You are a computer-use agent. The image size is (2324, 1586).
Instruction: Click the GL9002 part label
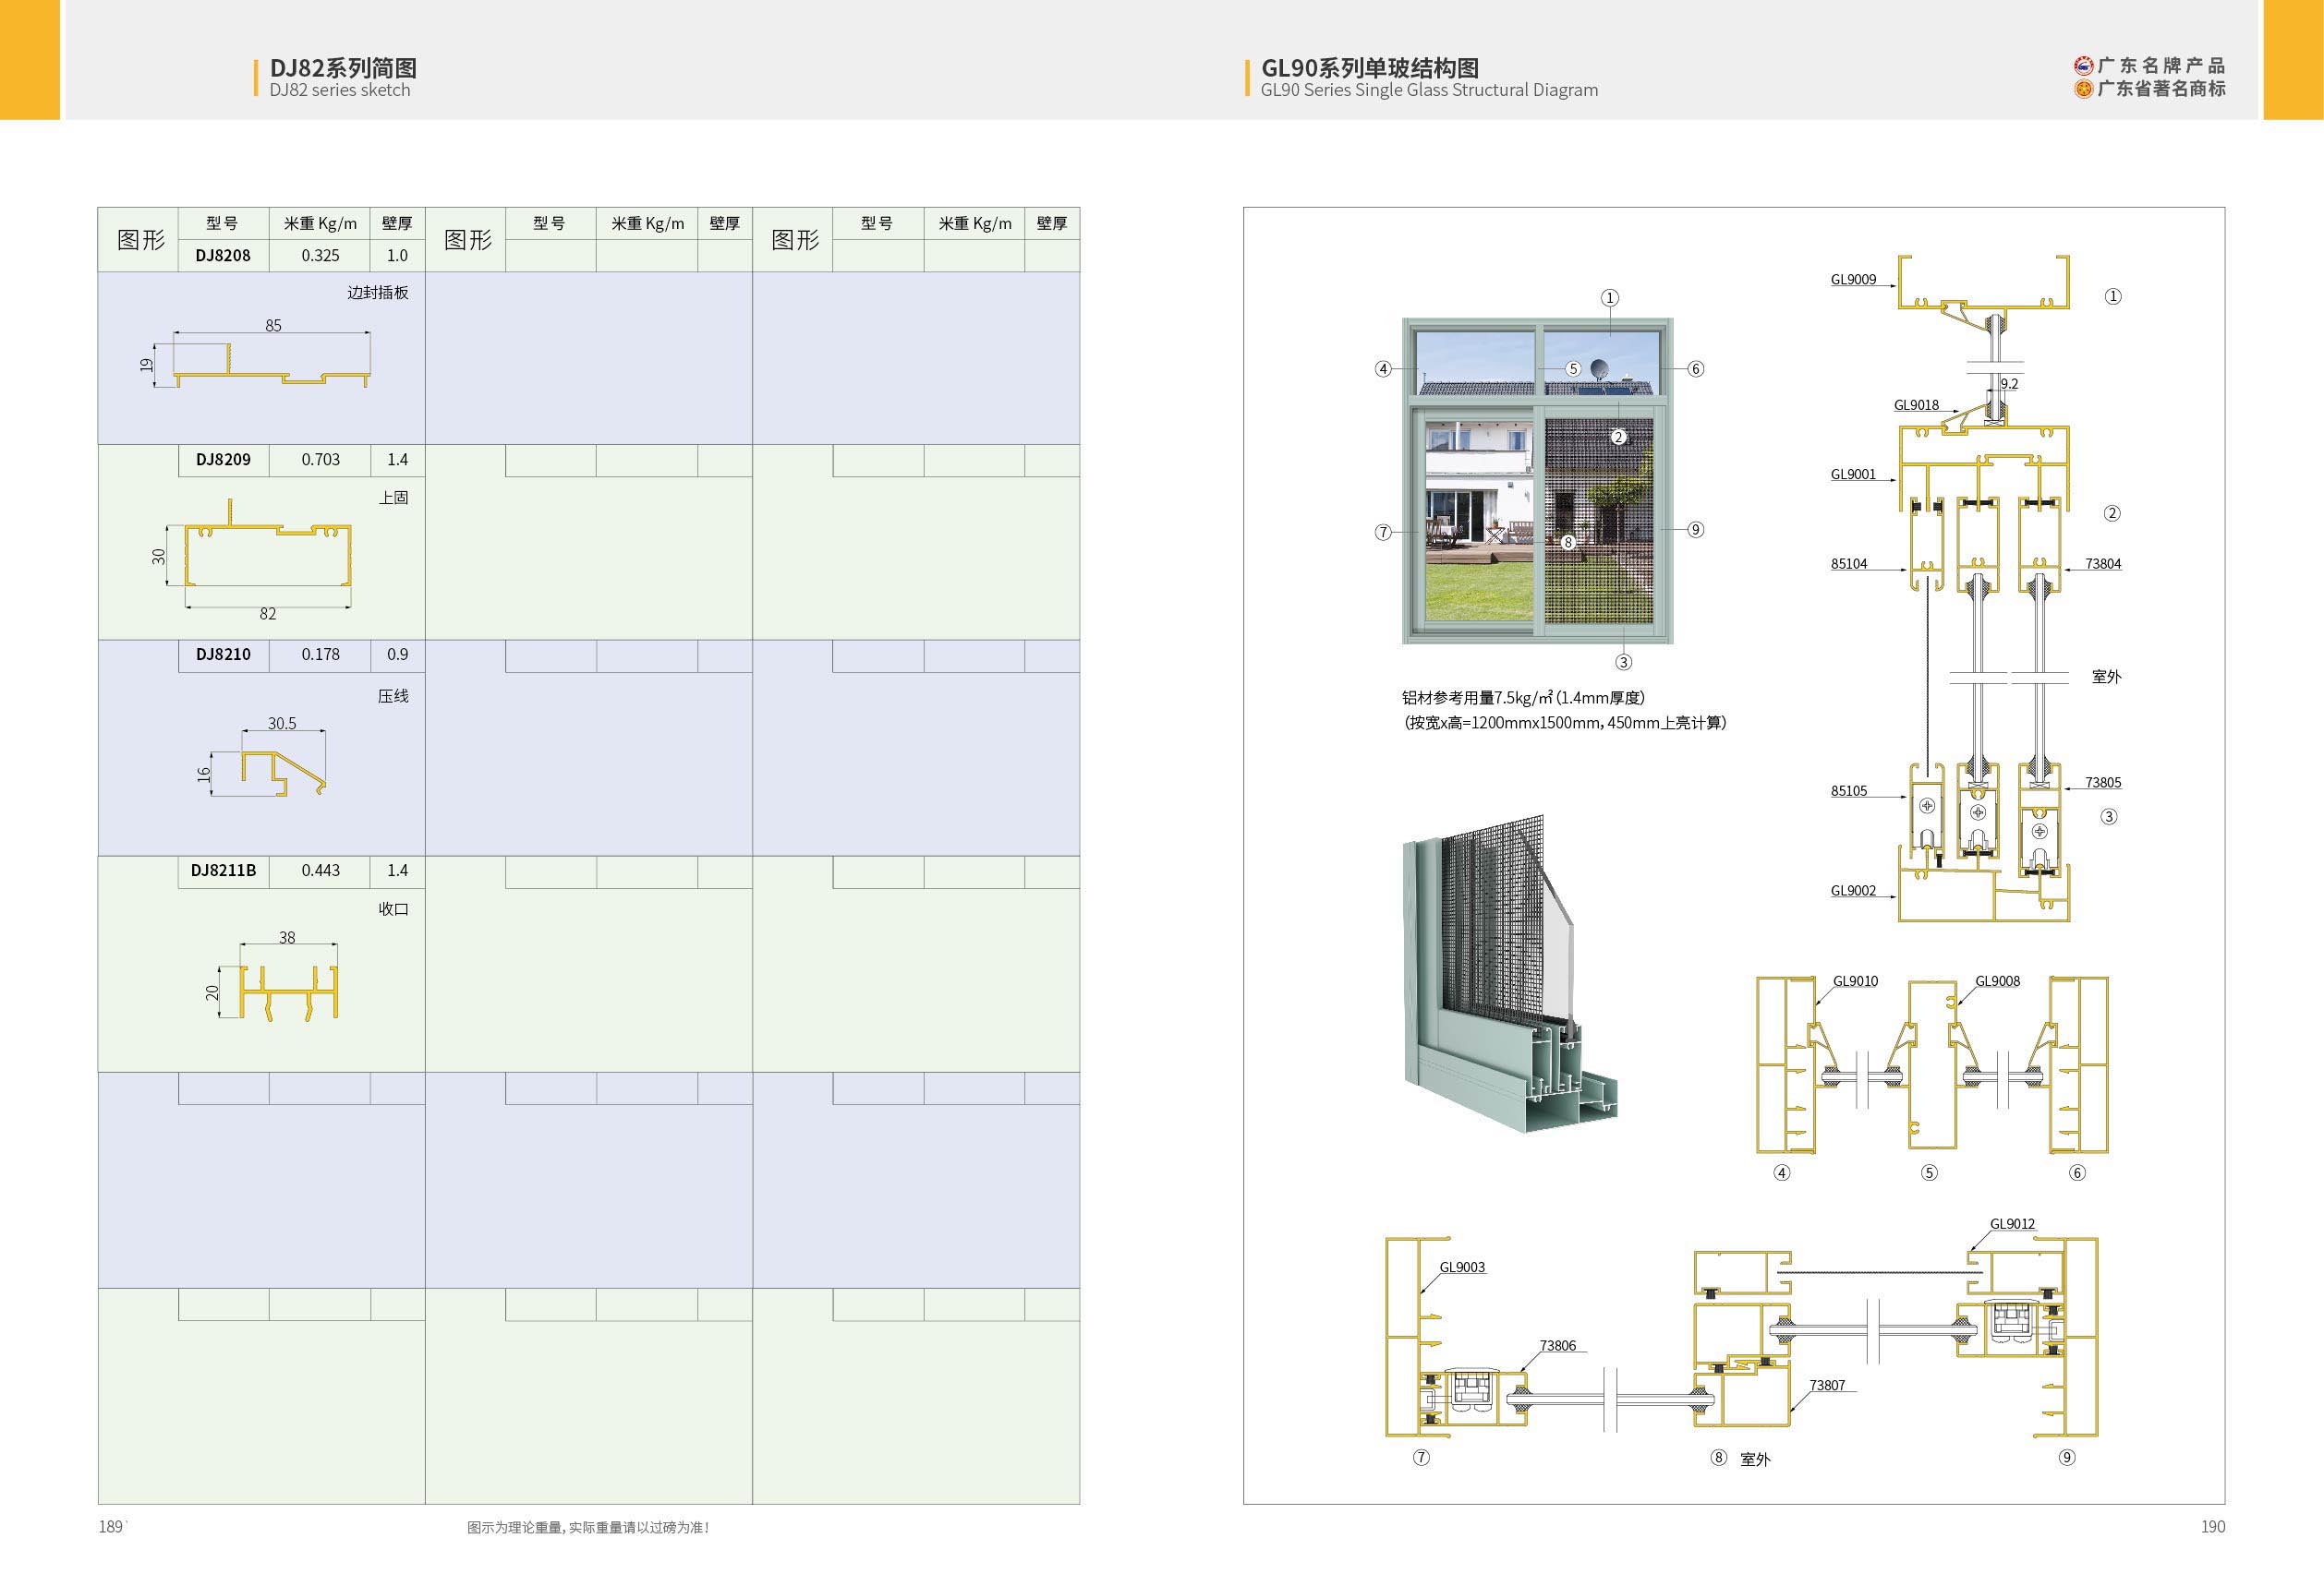click(x=1853, y=891)
